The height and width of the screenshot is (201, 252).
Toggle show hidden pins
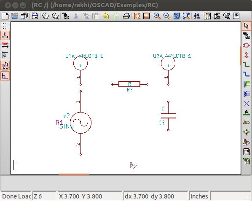coord(5,65)
